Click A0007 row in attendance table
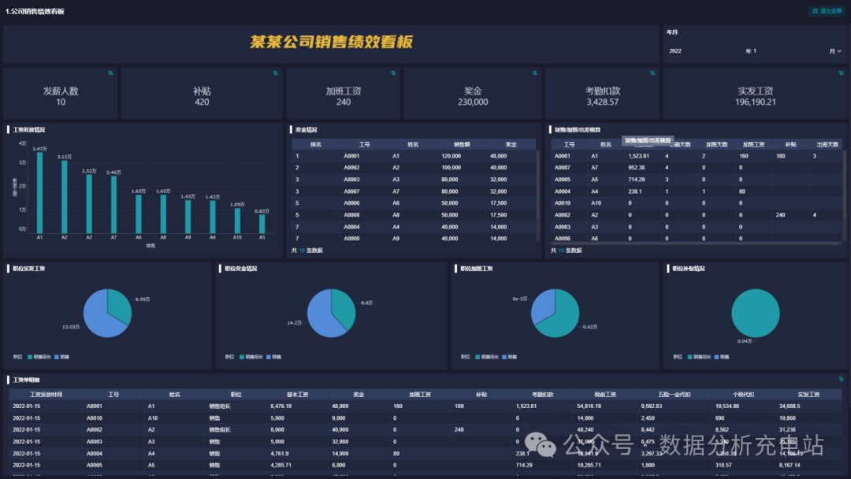This screenshot has height=479, width=851. [697, 168]
